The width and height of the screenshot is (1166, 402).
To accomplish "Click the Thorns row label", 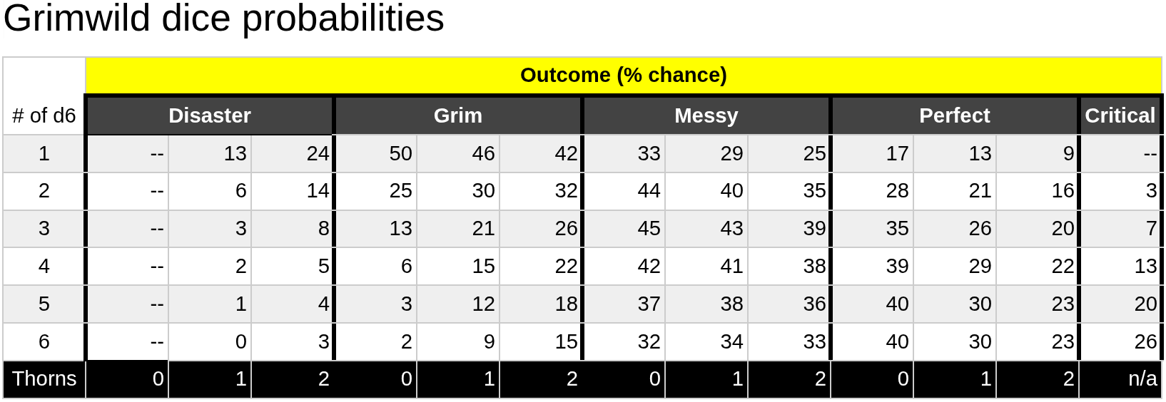I will tap(44, 378).
